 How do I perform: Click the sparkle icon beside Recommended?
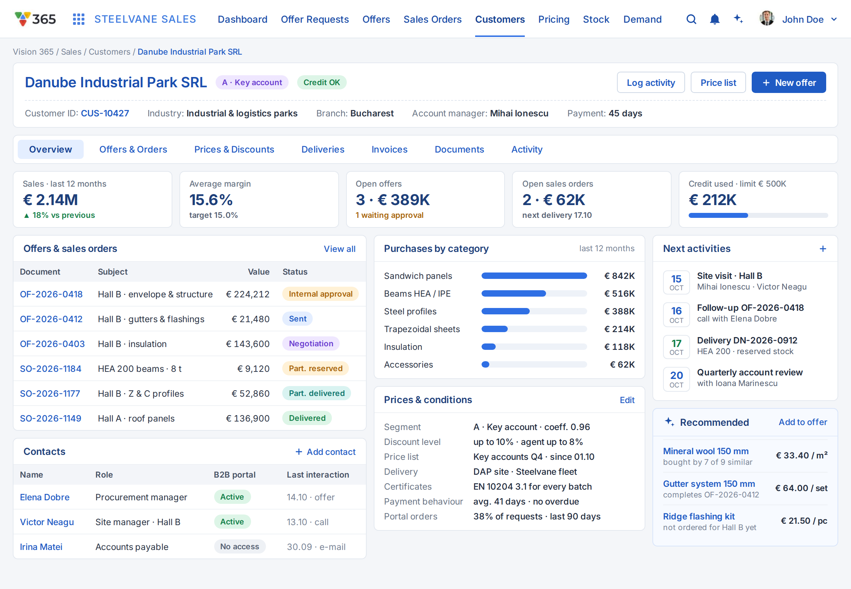tap(669, 422)
